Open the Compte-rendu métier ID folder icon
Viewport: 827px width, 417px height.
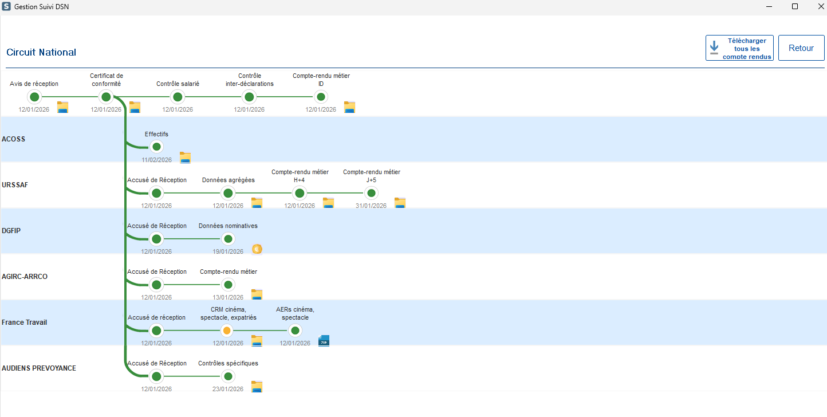pyautogui.click(x=349, y=107)
